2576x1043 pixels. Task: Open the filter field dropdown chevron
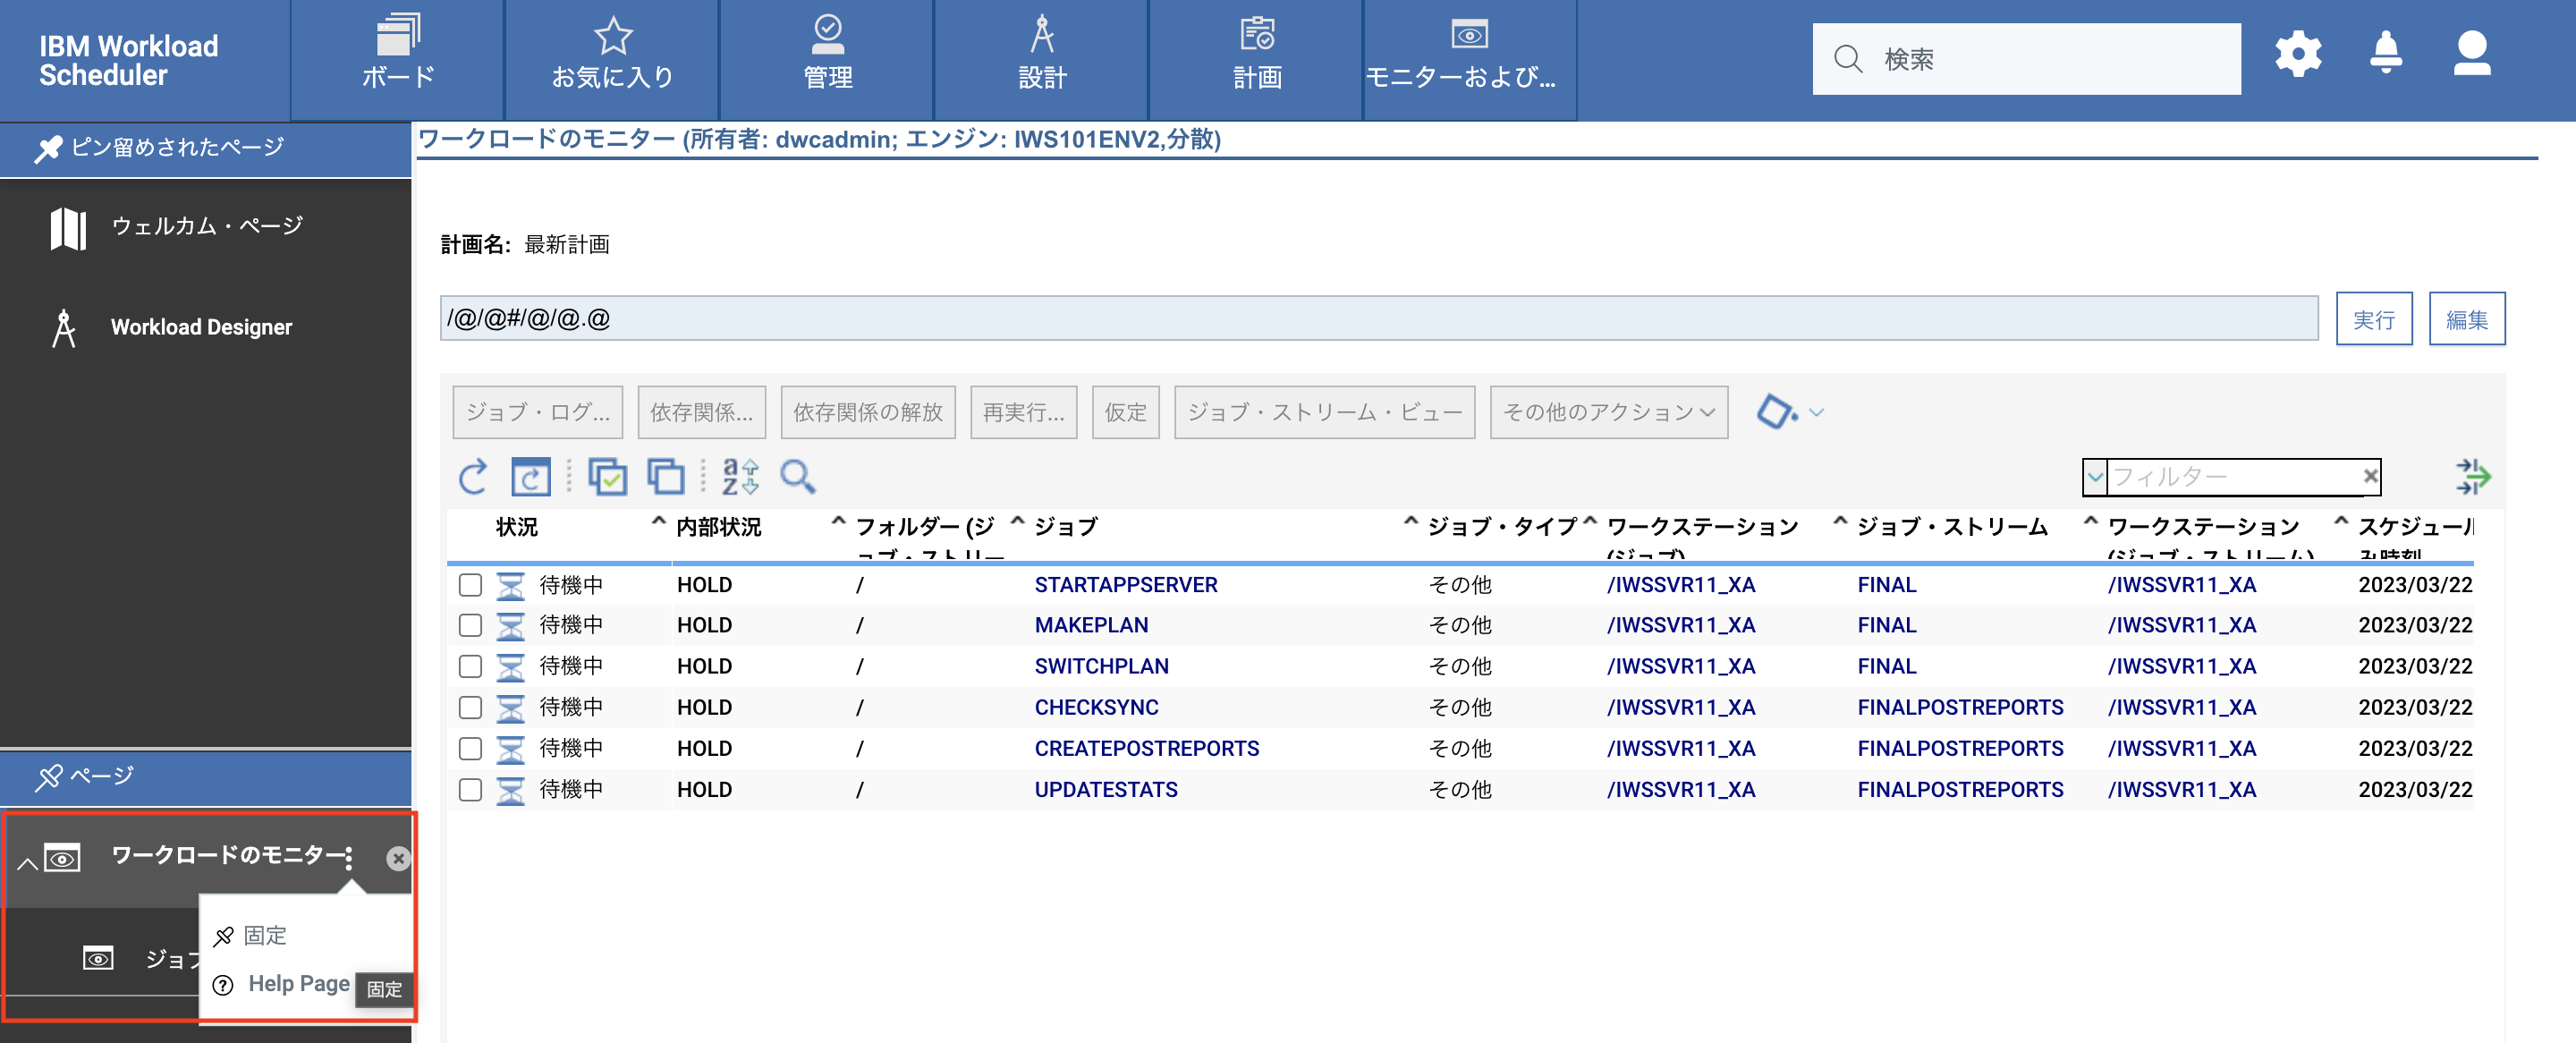coord(2095,477)
